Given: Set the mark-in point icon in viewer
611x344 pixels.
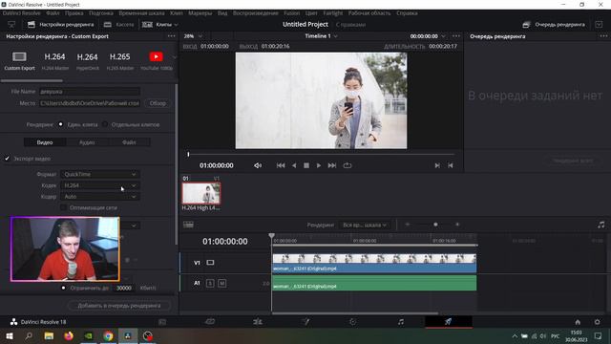Looking at the screenshot, I should click(437, 165).
